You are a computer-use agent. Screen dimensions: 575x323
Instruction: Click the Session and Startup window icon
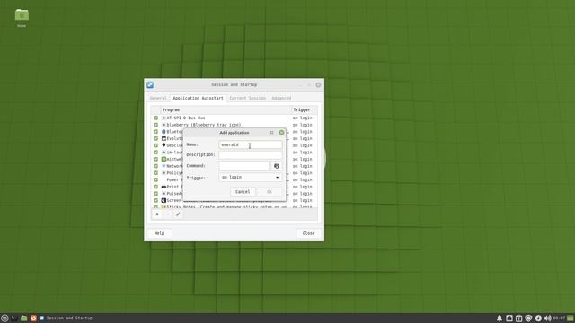click(150, 84)
